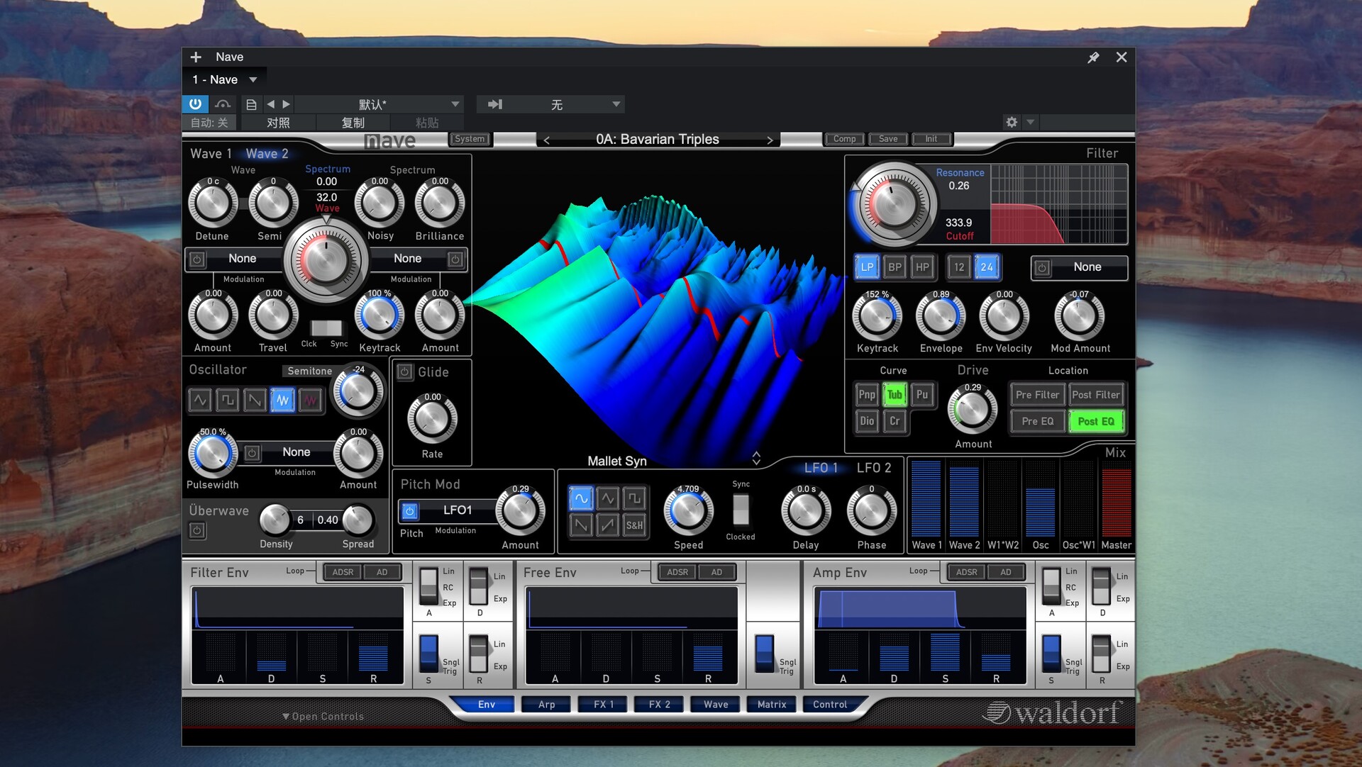
Task: Open the preset file document icon
Action: [251, 104]
